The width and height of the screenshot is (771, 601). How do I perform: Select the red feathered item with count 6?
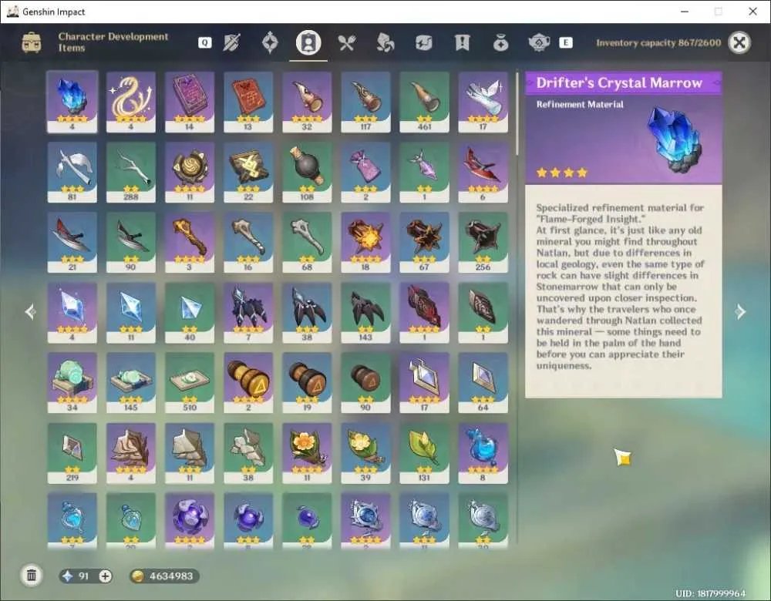[483, 173]
